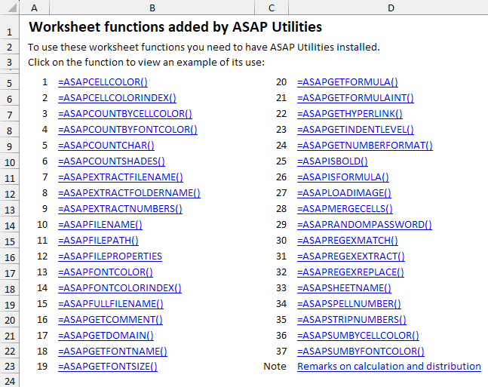The image size is (488, 387).
Task: Click the =ASAPISBOLD() function link
Action: (x=333, y=161)
